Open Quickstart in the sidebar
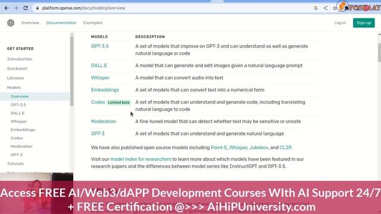This screenshot has height=214, width=381. click(x=17, y=68)
